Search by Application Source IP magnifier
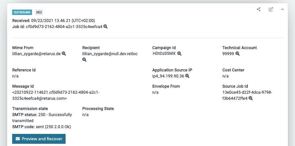This screenshot has height=146, width=295. (187, 76)
